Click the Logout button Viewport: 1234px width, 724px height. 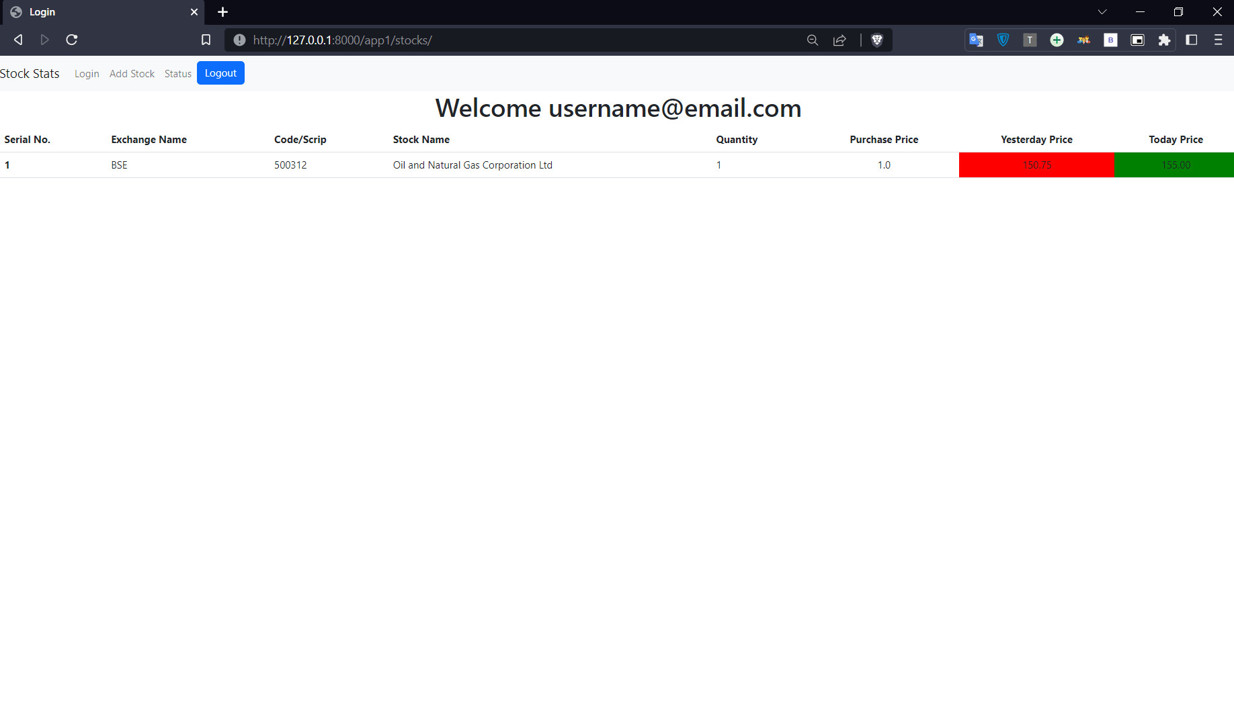click(x=220, y=73)
